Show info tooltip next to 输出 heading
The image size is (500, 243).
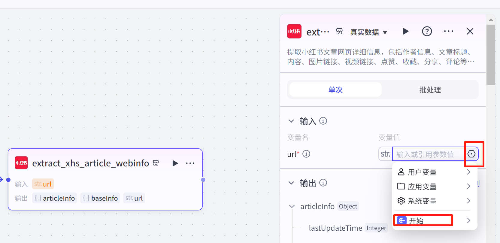point(323,183)
